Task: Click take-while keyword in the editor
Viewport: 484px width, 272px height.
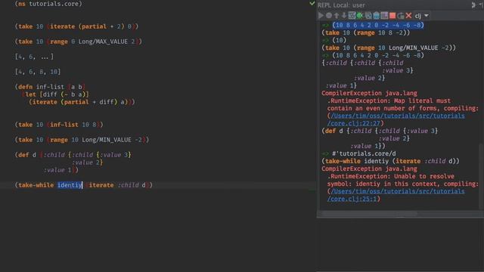Action: point(36,185)
